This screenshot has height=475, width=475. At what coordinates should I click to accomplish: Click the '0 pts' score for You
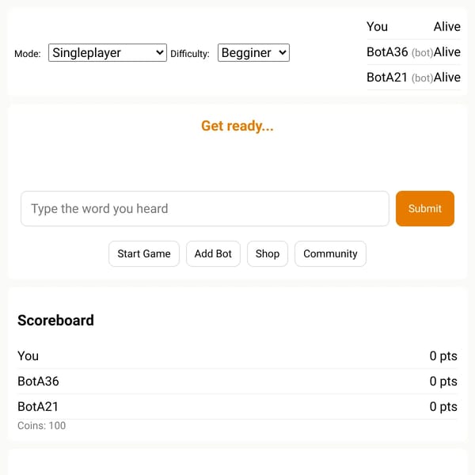click(x=443, y=356)
